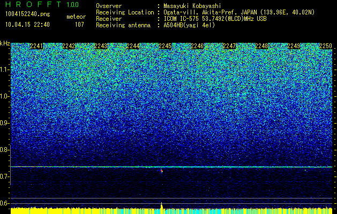The height and width of the screenshot is (214, 337).
Task: Click the observer name Masayuki Kobayashi
Action: coord(192,6)
